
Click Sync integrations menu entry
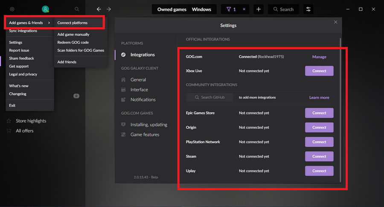23,31
